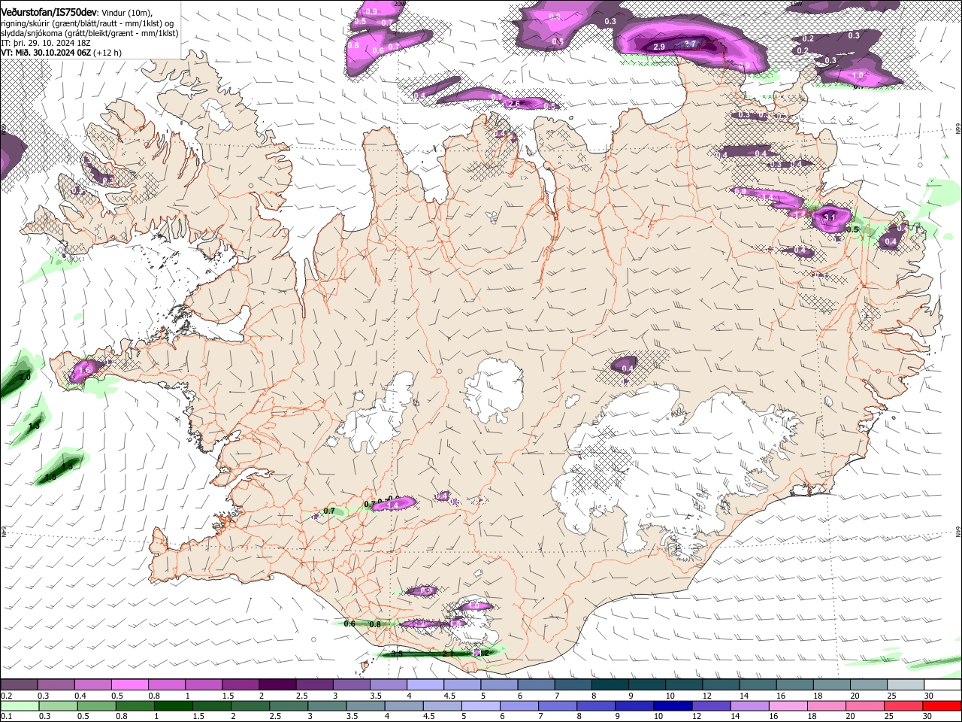Click the 3.7 precipitation value on north coast
The height and width of the screenshot is (722, 962).
pyautogui.click(x=691, y=44)
